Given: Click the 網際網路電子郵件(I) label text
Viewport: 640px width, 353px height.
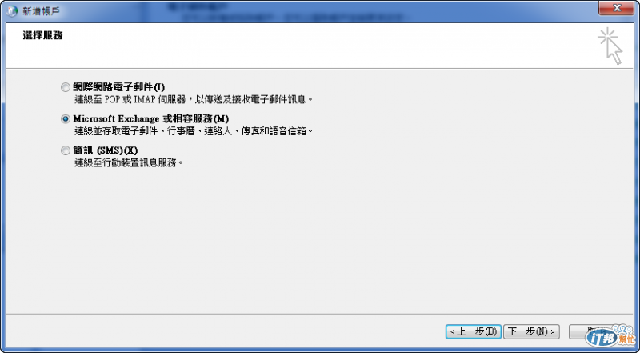Looking at the screenshot, I should pyautogui.click(x=118, y=87).
